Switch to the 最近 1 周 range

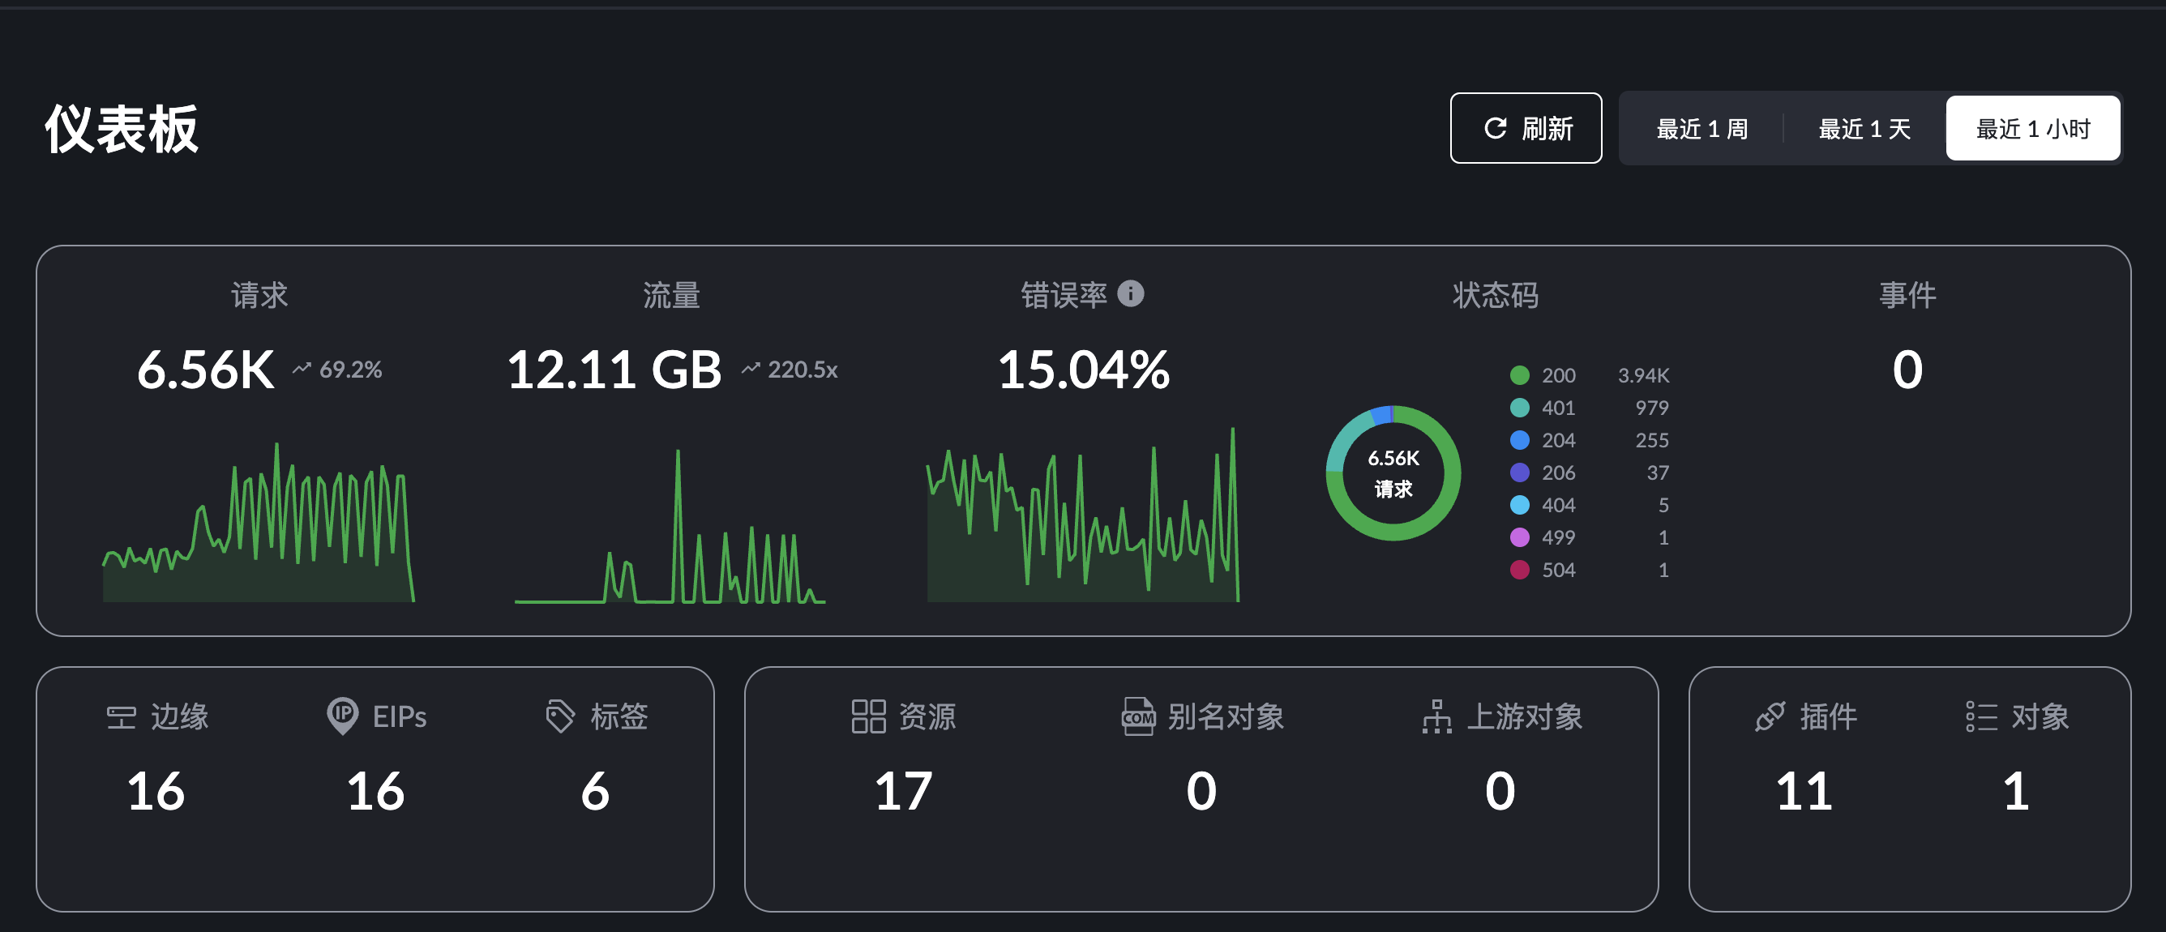tap(1702, 129)
